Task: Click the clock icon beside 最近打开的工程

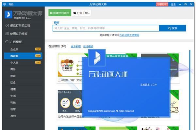Action: [x=7, y=25]
